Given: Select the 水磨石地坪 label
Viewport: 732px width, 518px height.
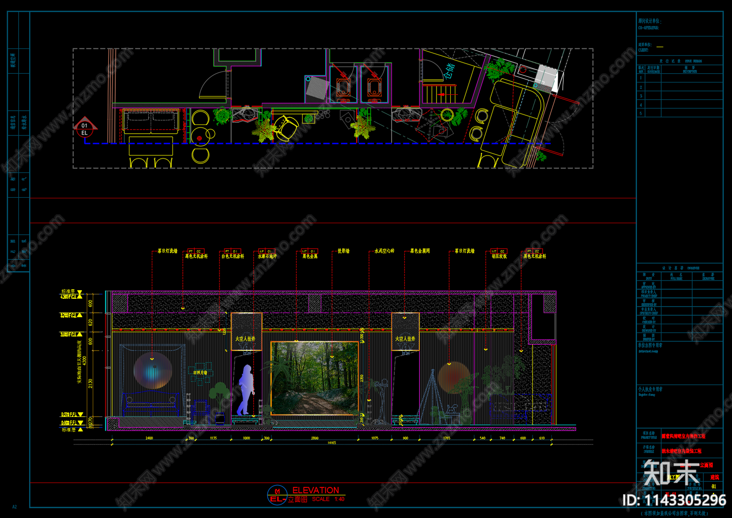Looking at the screenshot, I should (267, 256).
